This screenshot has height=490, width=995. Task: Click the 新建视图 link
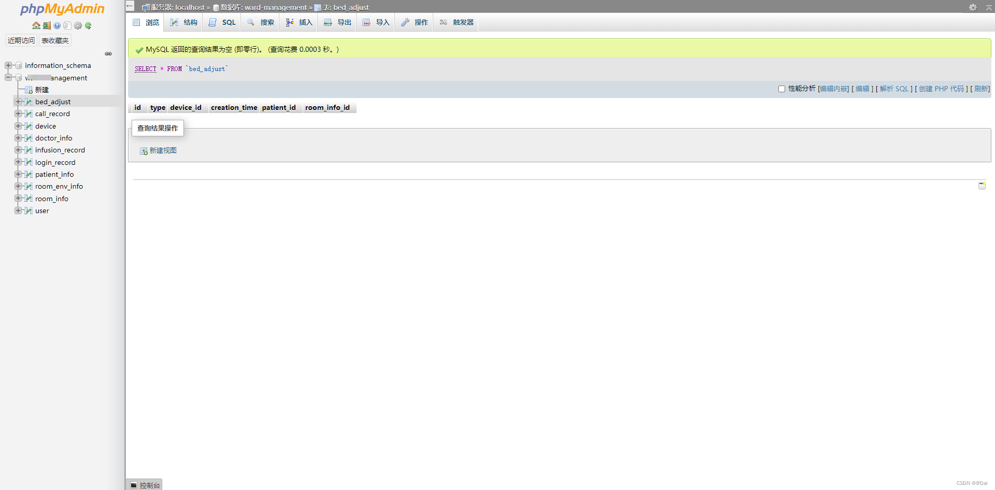(x=163, y=150)
